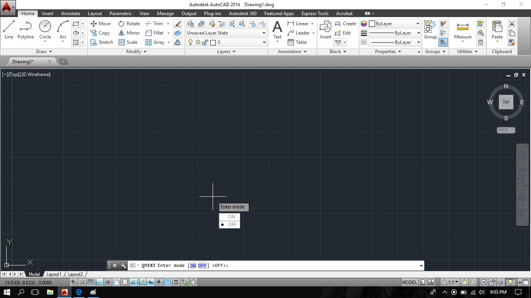Open the block Edit tool

click(x=343, y=33)
